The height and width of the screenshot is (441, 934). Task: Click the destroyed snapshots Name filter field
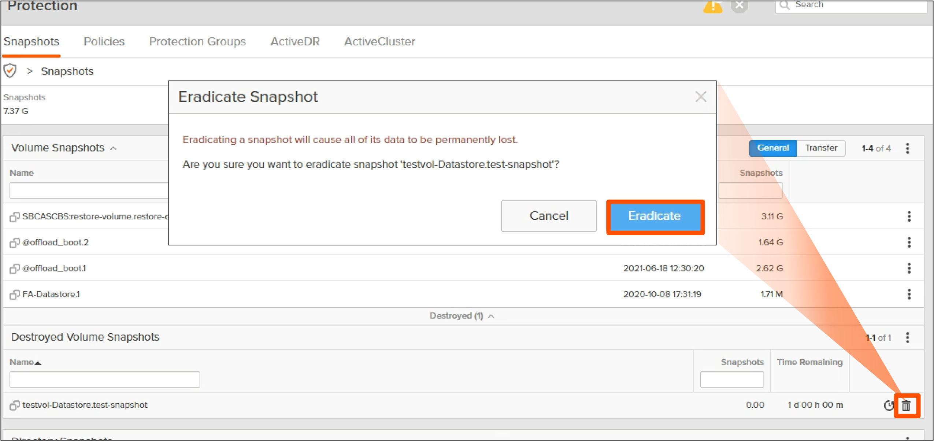105,379
